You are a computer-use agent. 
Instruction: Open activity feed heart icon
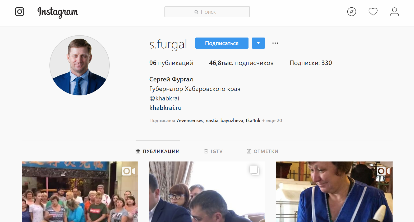pos(373,12)
